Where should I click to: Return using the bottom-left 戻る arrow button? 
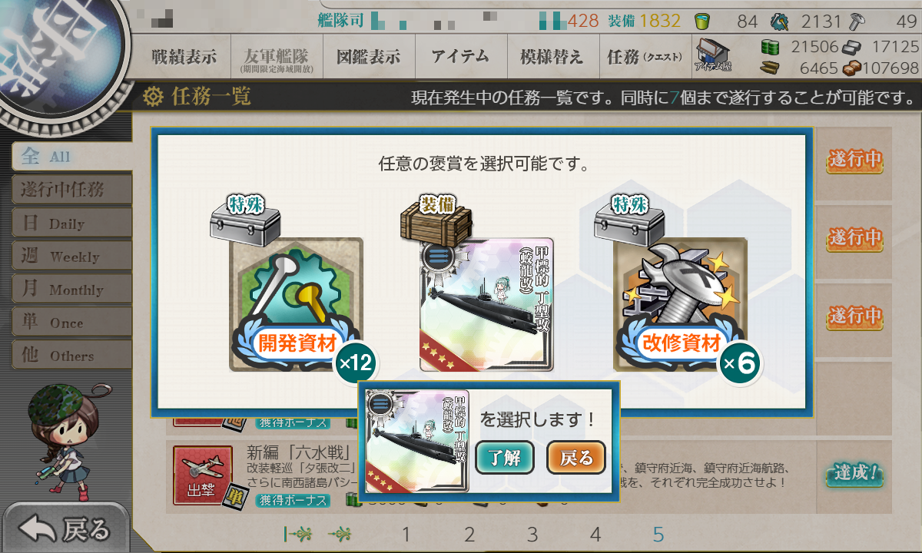click(65, 528)
